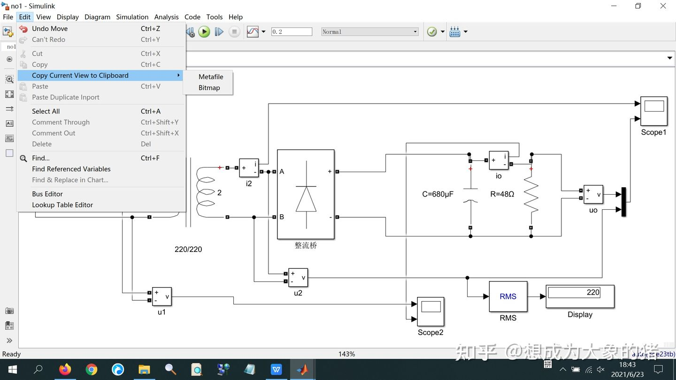Screen dimensions: 676x380
Task: Click the sidebar expand chevron at bottom
Action: (x=9, y=341)
